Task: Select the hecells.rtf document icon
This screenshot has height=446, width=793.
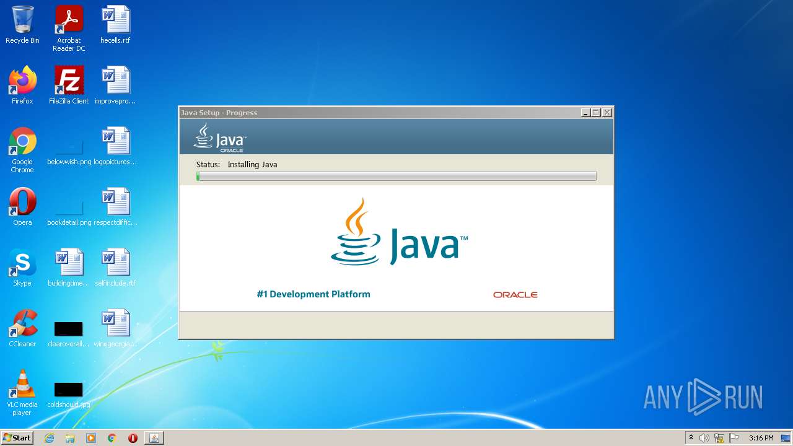Action: [x=115, y=25]
